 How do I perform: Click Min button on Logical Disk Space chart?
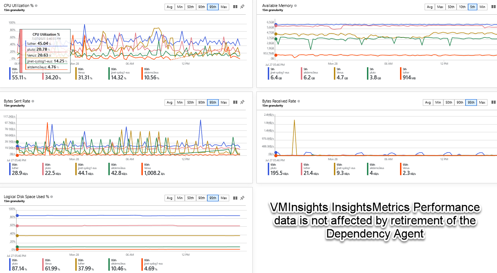(180, 198)
